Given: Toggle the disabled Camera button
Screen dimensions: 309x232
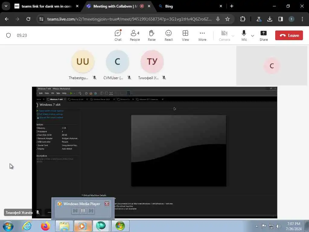Looking at the screenshot, I should [x=225, y=36].
